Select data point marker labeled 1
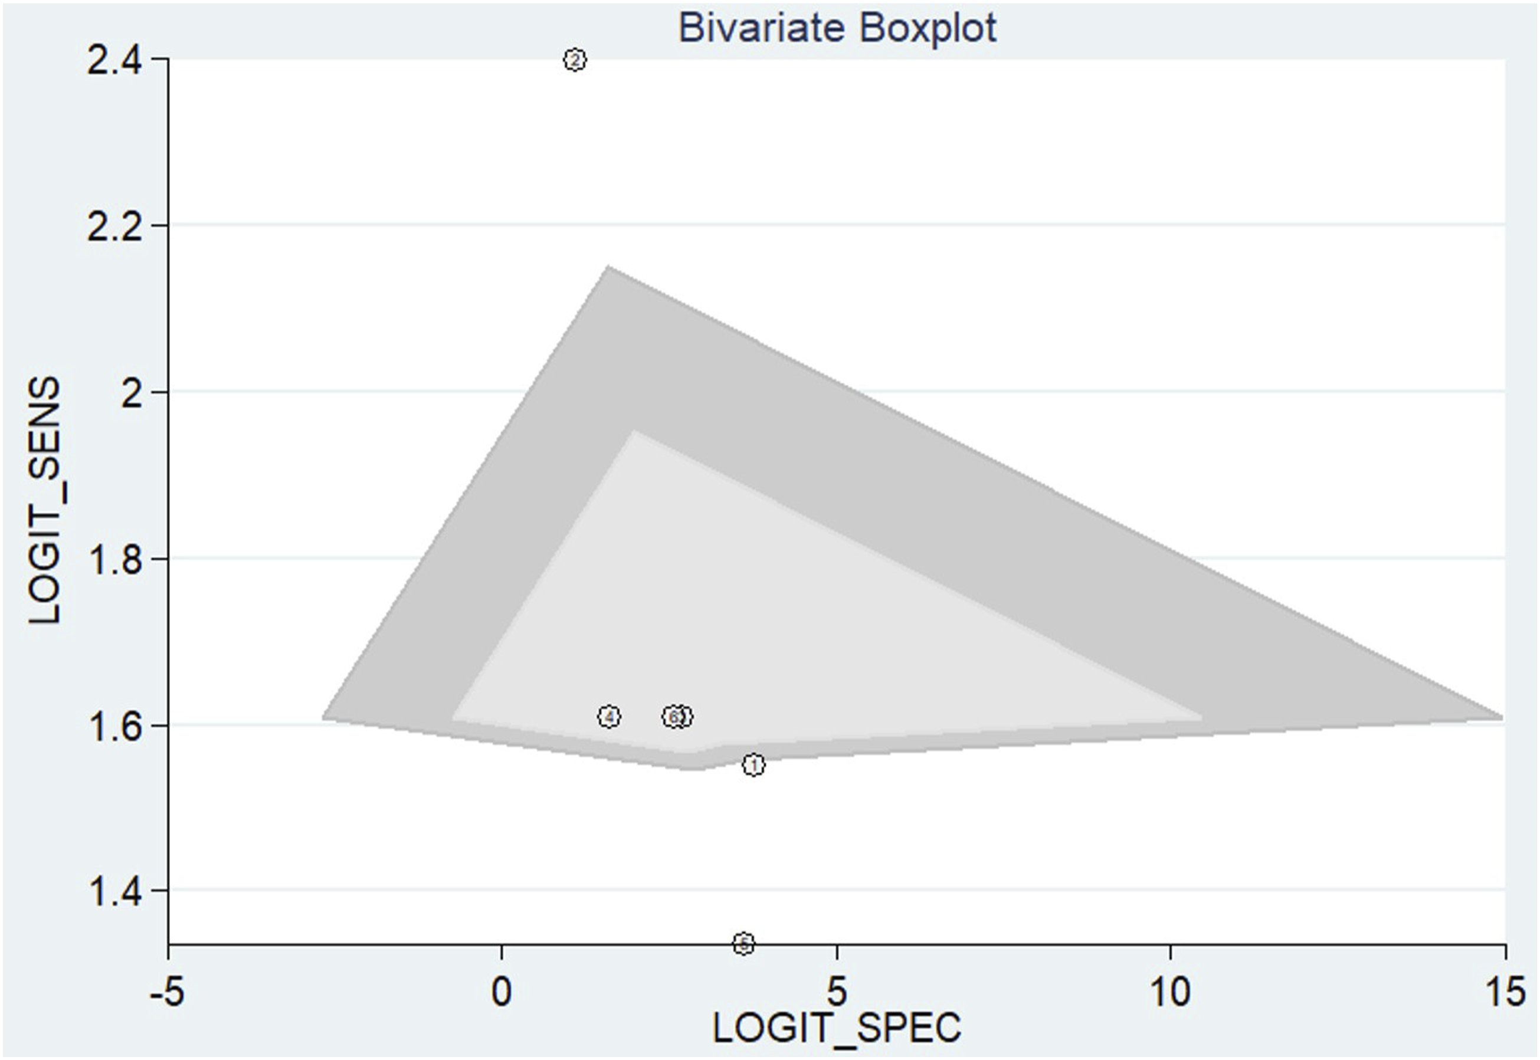Screen dimensions: 1540x1060 pos(753,766)
